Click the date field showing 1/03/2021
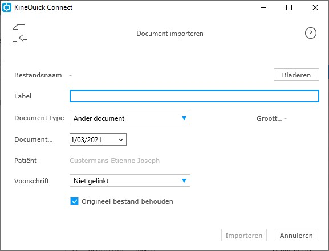Screen dimensions: 329x251 click(98, 139)
